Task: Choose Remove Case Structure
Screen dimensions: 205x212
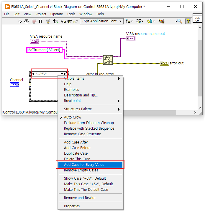Action: [91, 134]
